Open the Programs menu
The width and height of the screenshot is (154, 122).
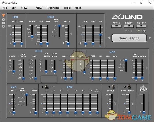(53, 8)
